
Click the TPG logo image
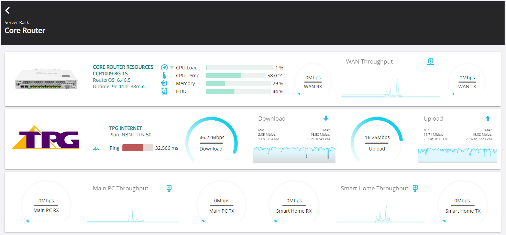point(46,137)
